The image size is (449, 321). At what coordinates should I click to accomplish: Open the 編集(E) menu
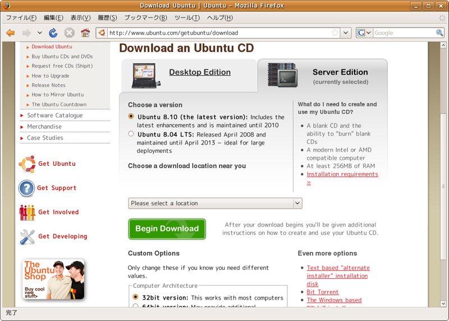(x=53, y=17)
